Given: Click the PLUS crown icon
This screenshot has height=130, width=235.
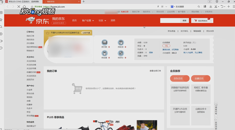Looking at the screenshot, I should click(48, 33).
